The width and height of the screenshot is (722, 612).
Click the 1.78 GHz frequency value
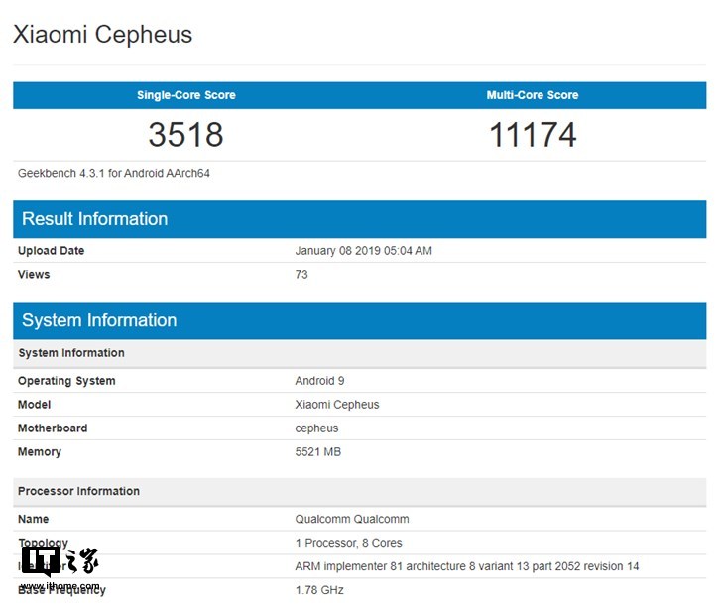319,590
